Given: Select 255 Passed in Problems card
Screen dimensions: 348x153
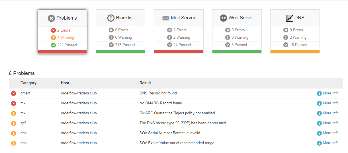Looking at the screenshot, I should pyautogui.click(x=64, y=45).
